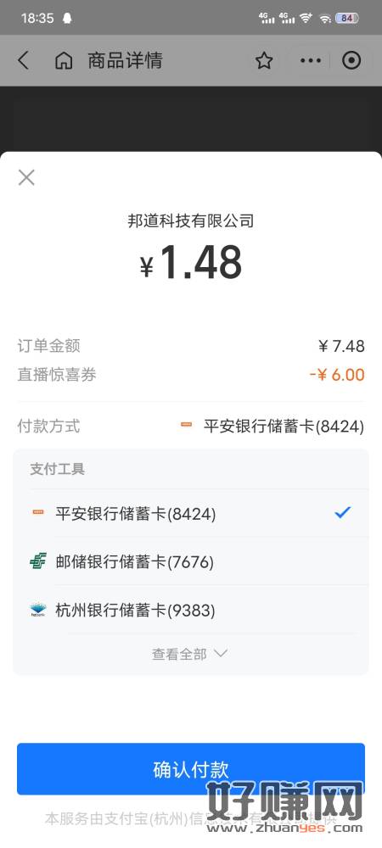Screen dimensions: 382x848
Task: Tap the 直播惊喜券 coupon row
Action: (x=190, y=375)
